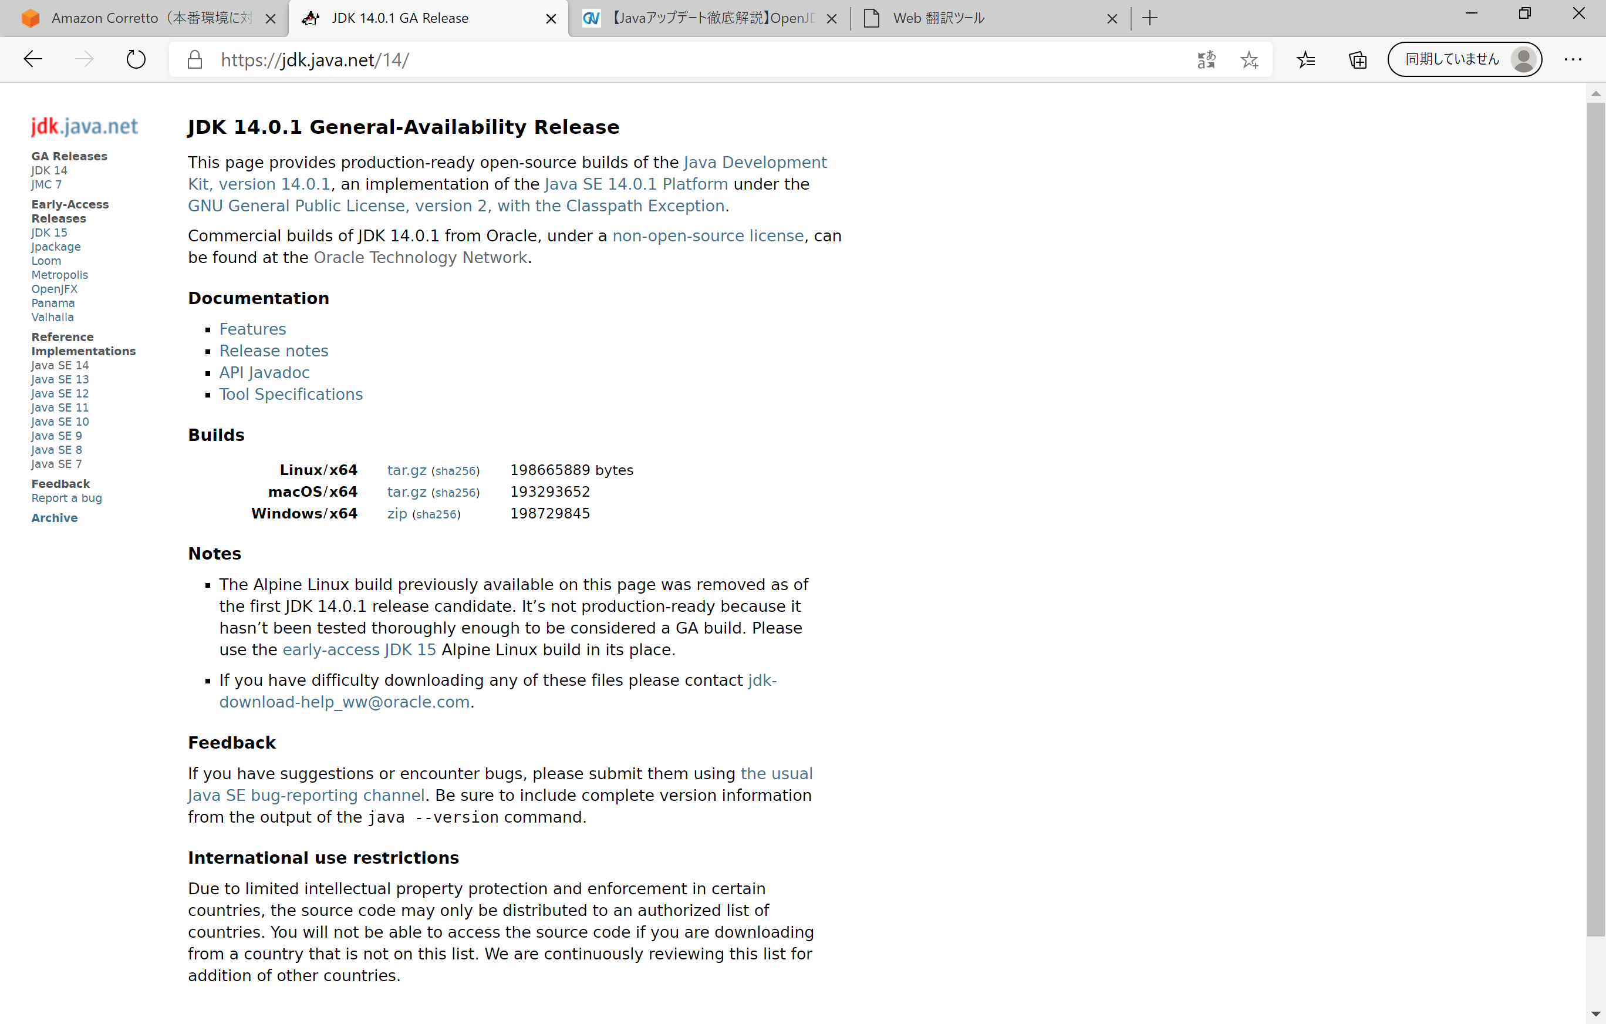Close the JDK 14.0.1 GA Release tab
The width and height of the screenshot is (1606, 1024).
tap(551, 19)
